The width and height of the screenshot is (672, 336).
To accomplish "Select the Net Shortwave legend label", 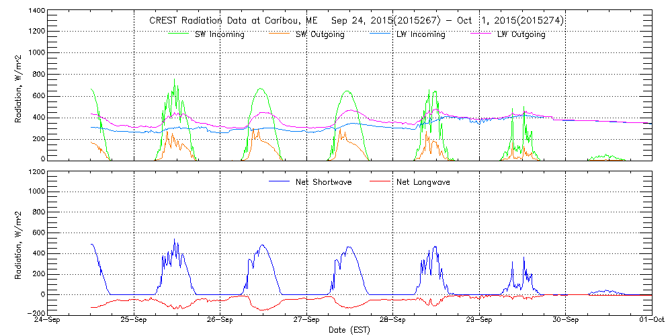I will tap(323, 181).
